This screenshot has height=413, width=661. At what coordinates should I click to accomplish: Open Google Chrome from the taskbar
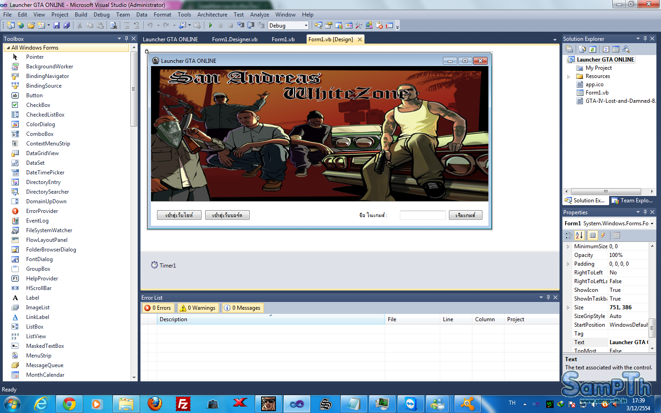point(69,404)
